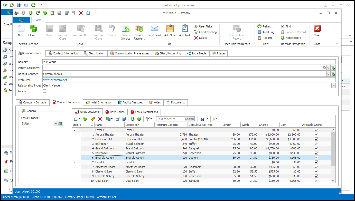Toggle the Inactive checkbox
Image resolution: width=355 pixels, height=201 pixels.
coord(44,91)
